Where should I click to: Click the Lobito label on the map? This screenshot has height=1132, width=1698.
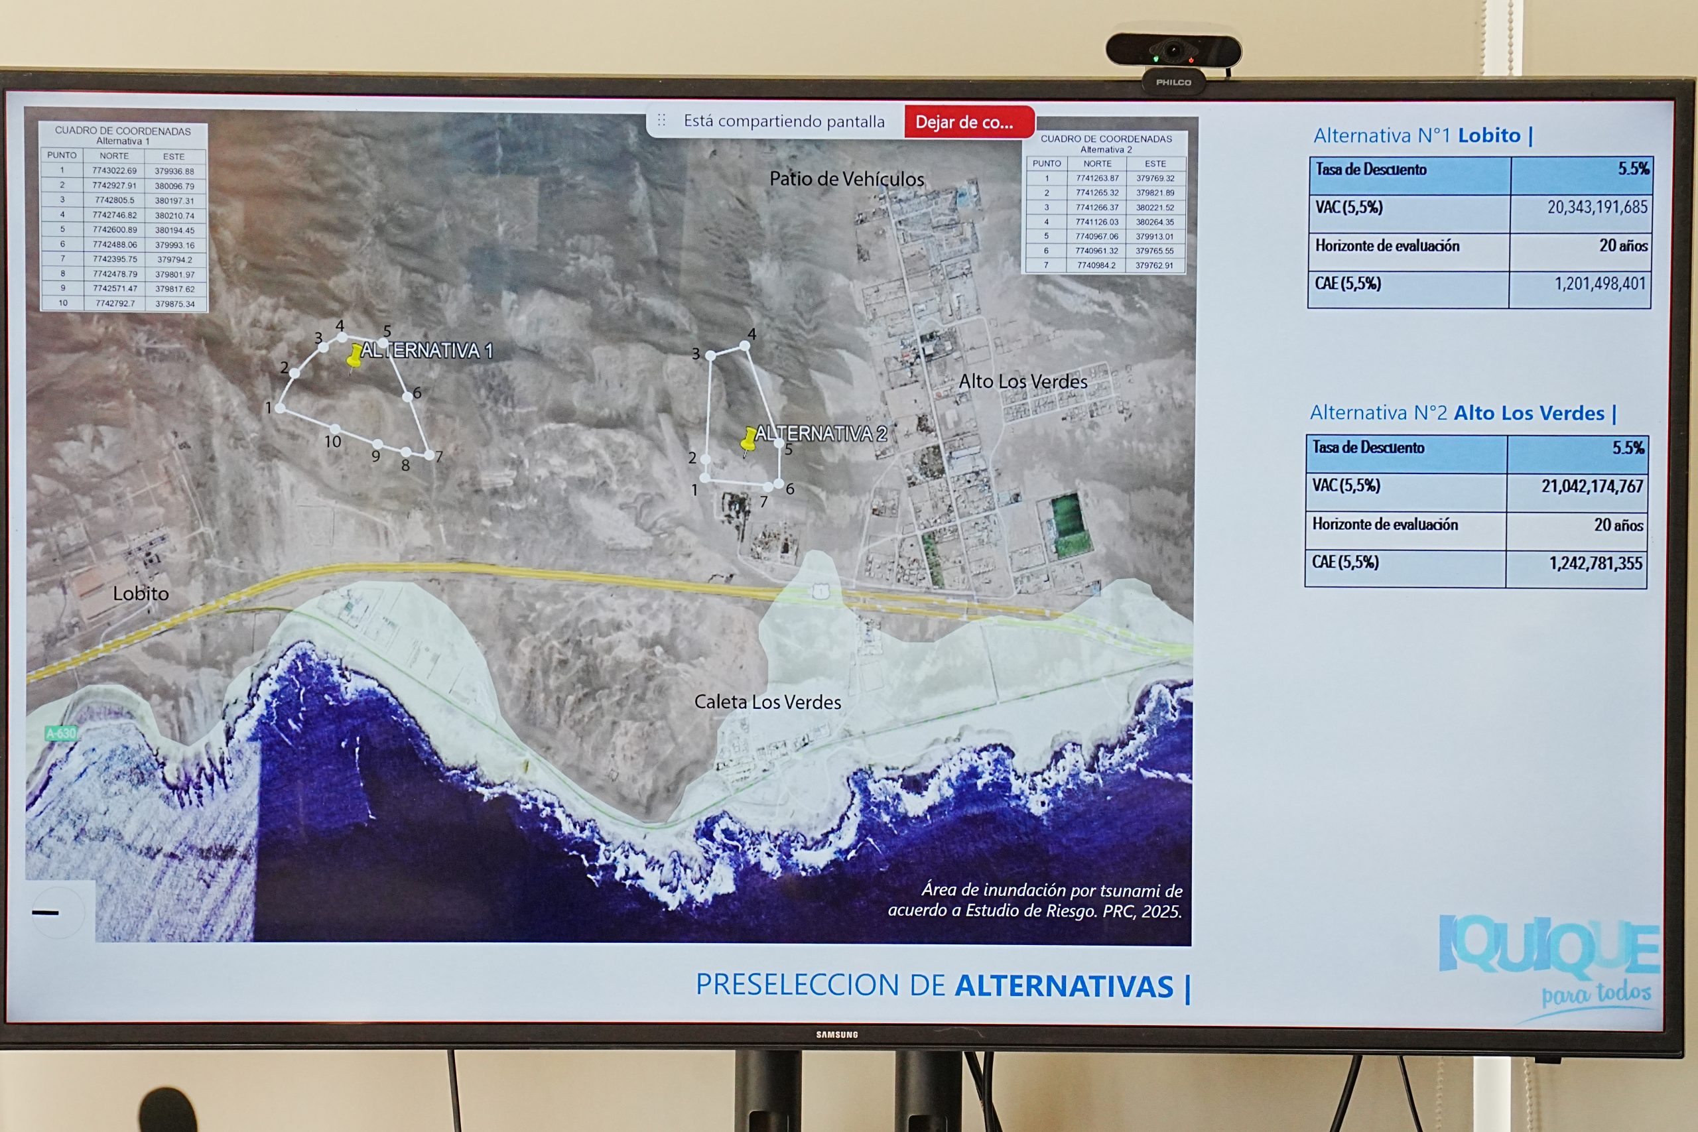click(141, 594)
